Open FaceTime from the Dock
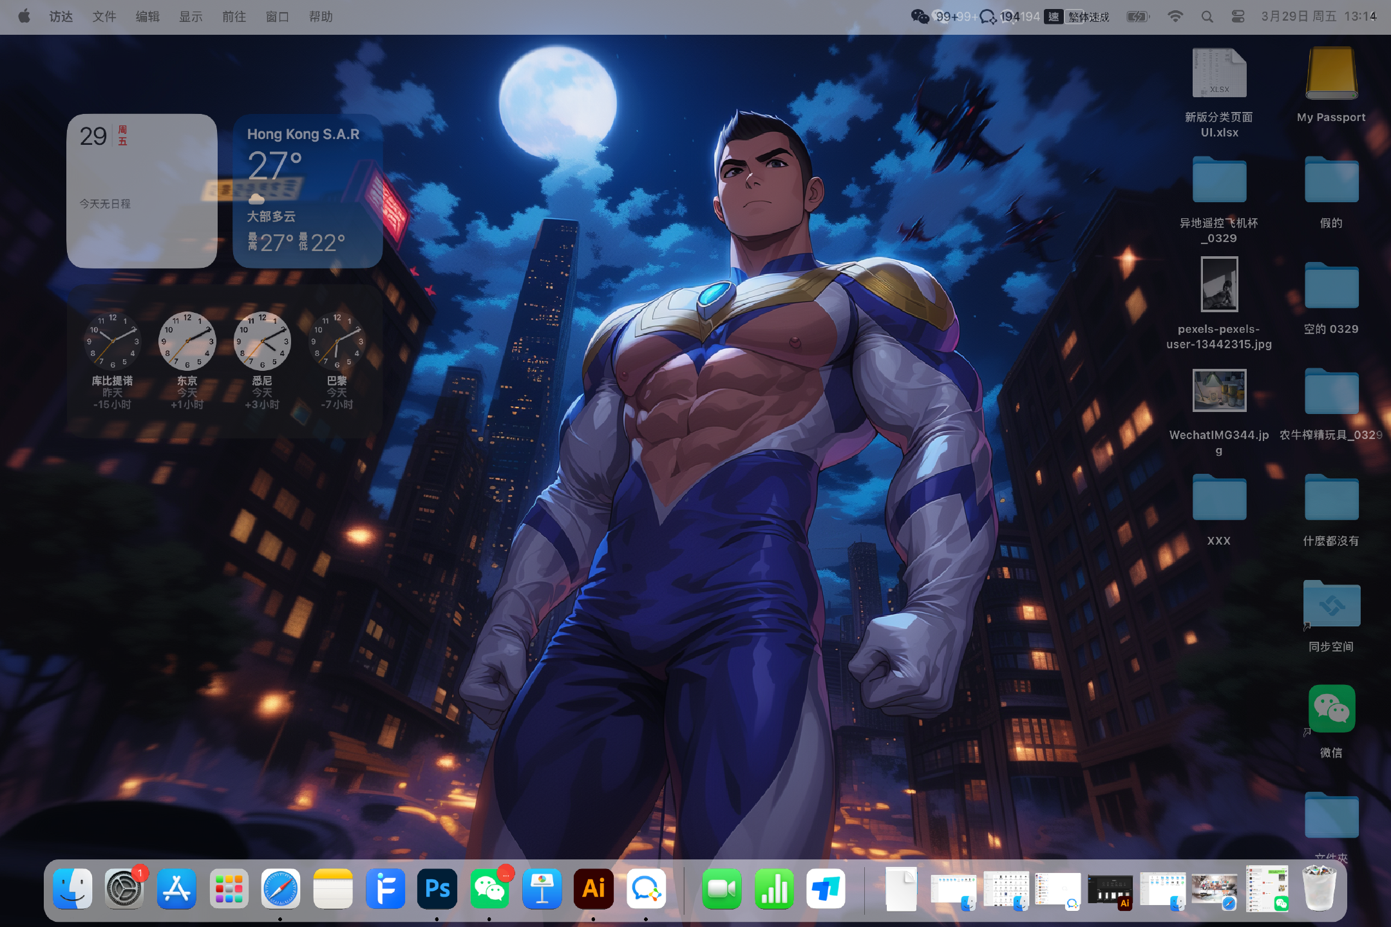Viewport: 1391px width, 927px height. point(721,889)
